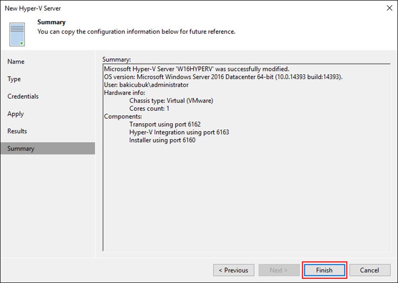Click the Transport using port 6162 line
The image size is (398, 283).
(165, 124)
